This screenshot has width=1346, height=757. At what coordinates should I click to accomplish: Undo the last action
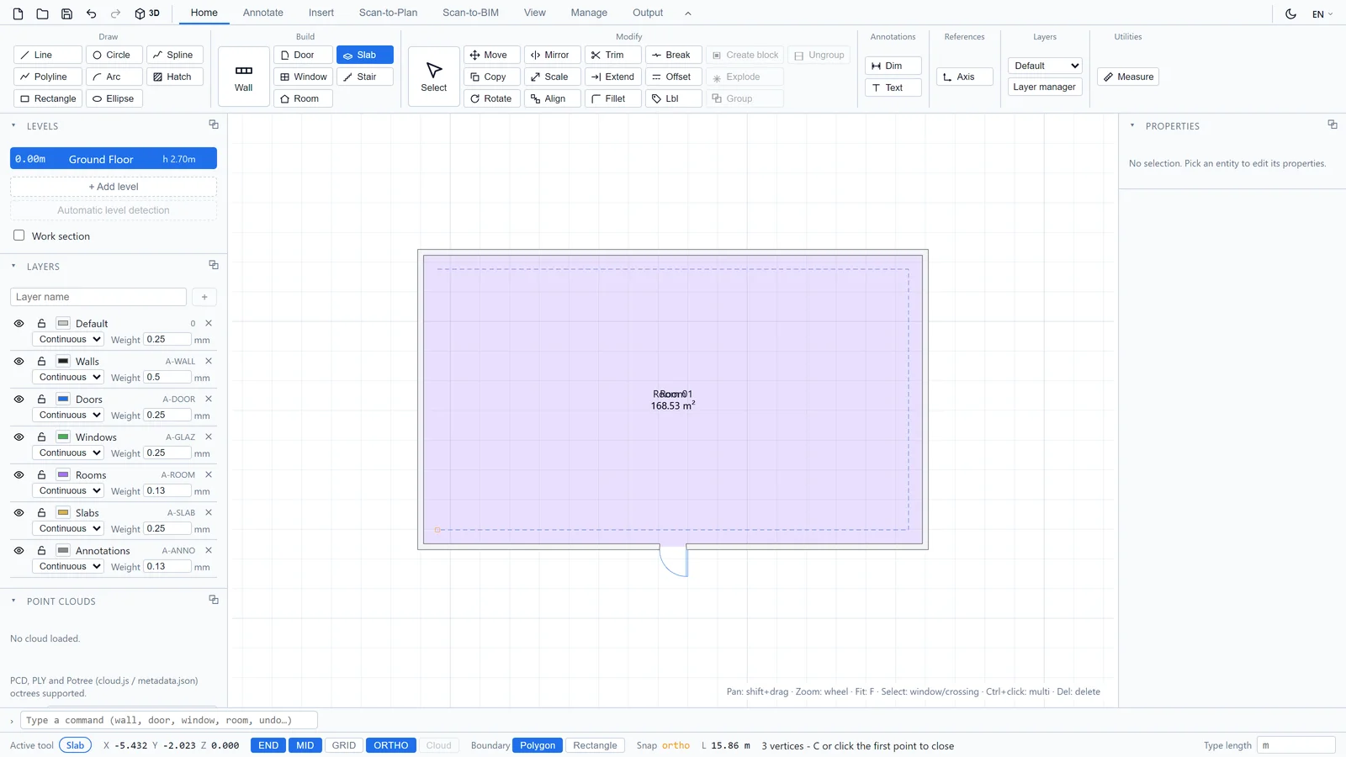[91, 13]
